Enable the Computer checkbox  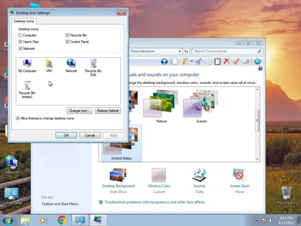(x=20, y=35)
